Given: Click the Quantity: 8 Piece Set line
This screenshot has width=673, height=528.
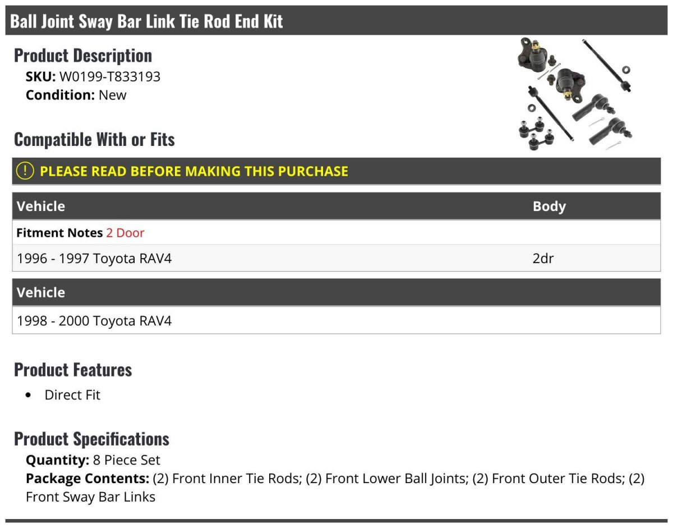Looking at the screenshot, I should [x=93, y=460].
